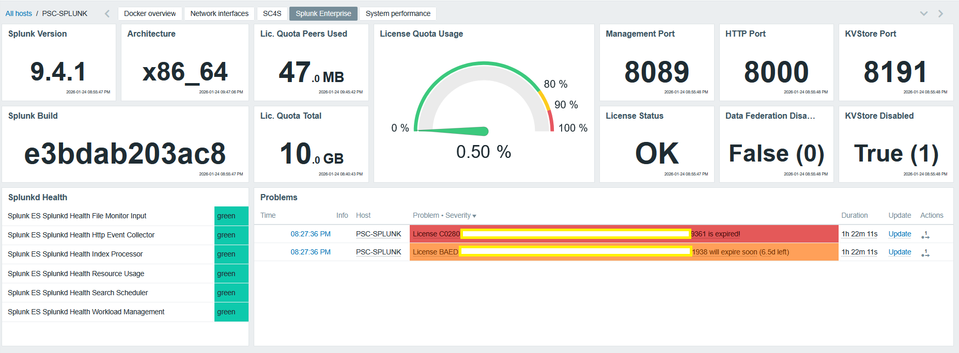Open actions icon for expiring license problem
The width and height of the screenshot is (959, 353).
click(925, 252)
